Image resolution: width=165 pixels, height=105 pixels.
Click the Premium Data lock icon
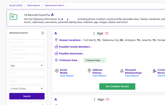click(x=56, y=60)
